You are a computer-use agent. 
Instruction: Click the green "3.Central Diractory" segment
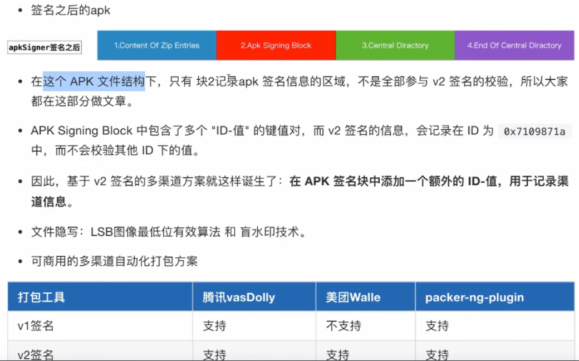point(395,45)
